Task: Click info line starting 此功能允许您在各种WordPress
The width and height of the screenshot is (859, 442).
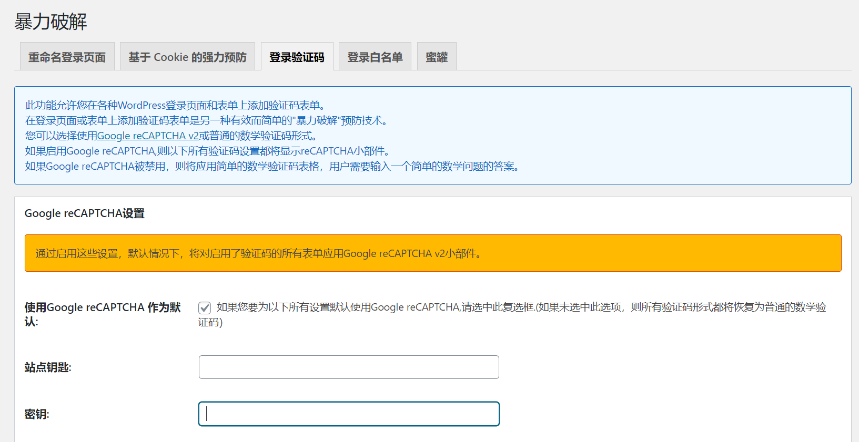Action: [x=175, y=106]
